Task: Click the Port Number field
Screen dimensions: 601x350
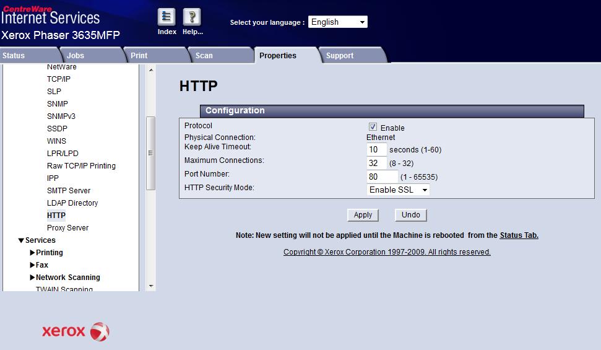Action: point(382,177)
